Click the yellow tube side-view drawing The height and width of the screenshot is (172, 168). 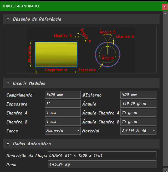(x=56, y=54)
